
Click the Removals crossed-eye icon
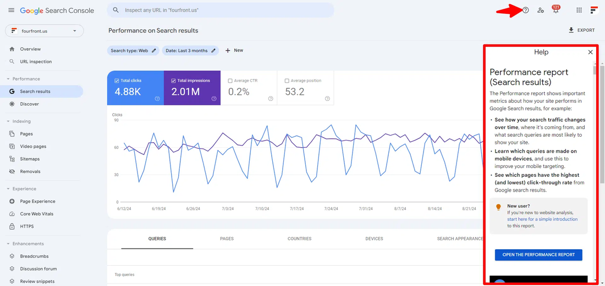pos(12,171)
